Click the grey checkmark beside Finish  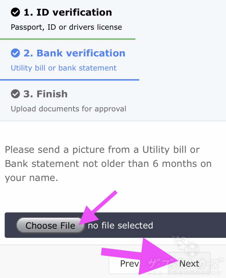click(x=15, y=94)
